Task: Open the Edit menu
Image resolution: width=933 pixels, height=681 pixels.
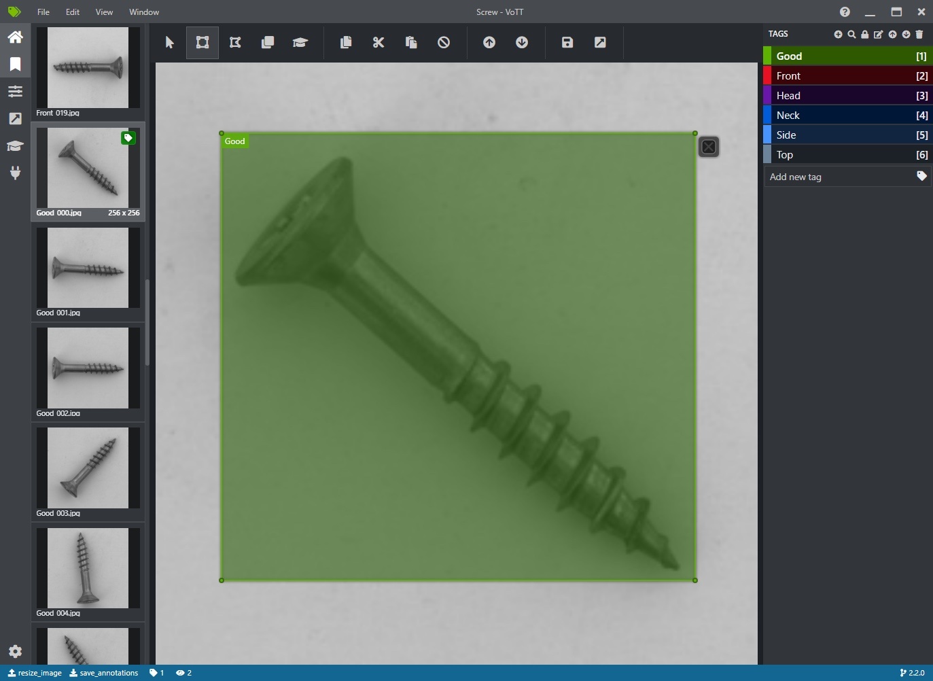Action: click(73, 12)
